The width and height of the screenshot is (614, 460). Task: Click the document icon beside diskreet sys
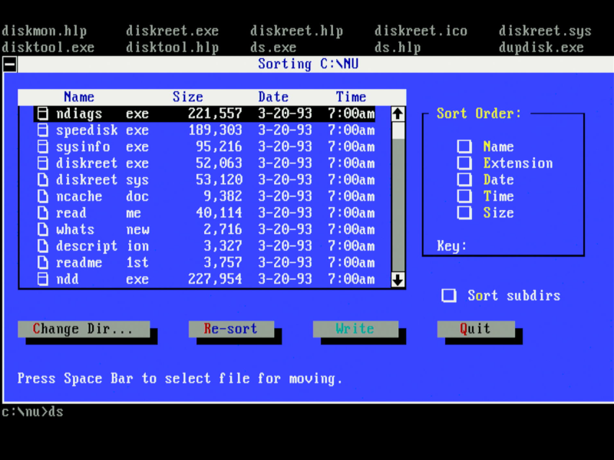coord(43,180)
